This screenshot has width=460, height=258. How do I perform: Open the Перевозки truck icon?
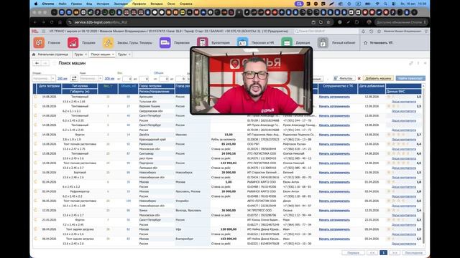[165, 43]
